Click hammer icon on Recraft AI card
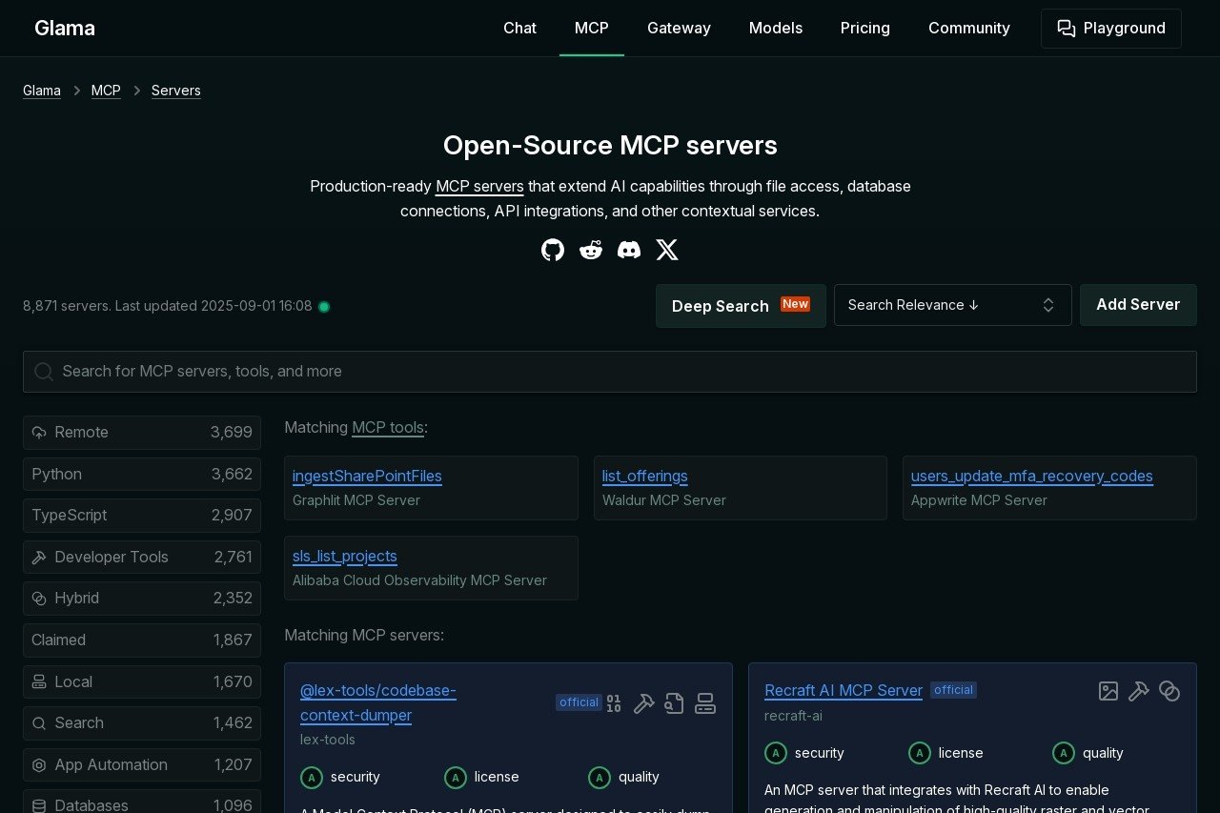The image size is (1220, 813). coord(1139,691)
